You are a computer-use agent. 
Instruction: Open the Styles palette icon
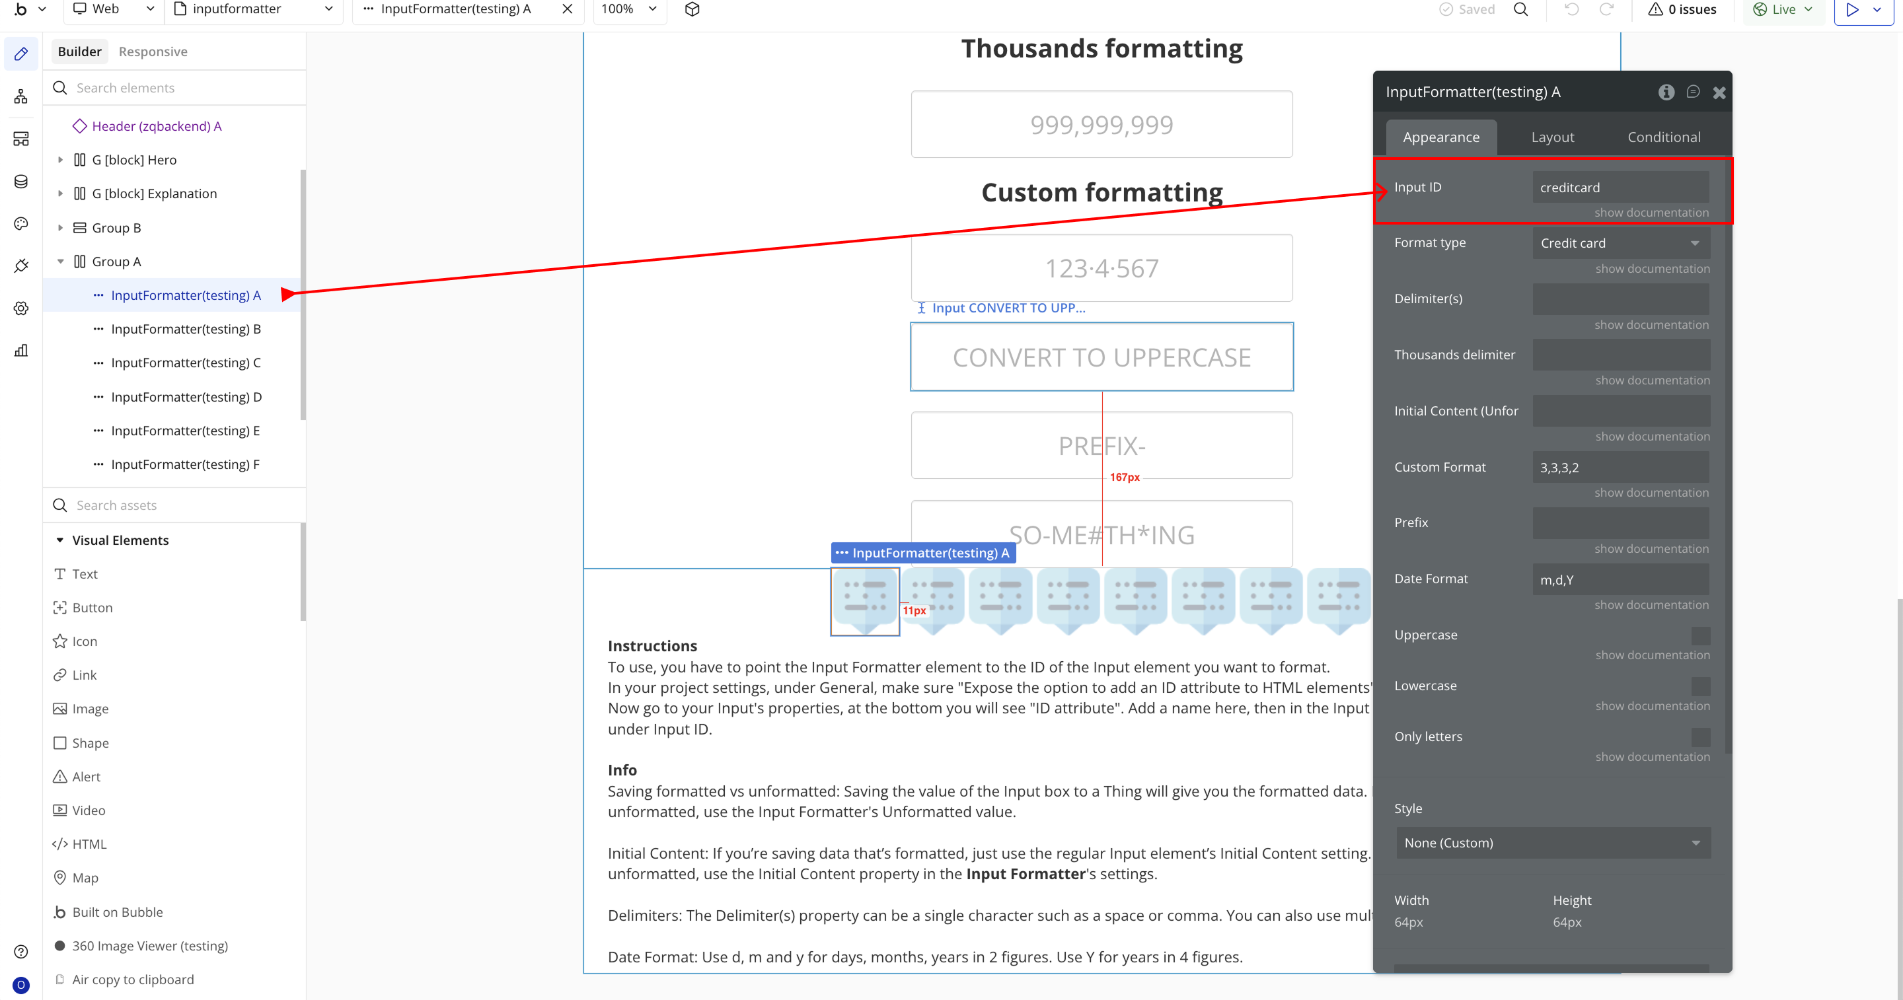point(20,224)
